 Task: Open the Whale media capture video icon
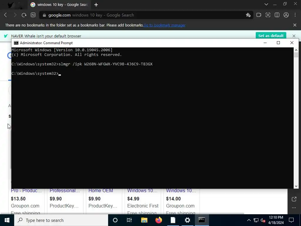point(259,15)
